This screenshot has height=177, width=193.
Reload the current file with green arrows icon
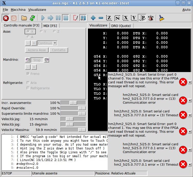point(32,18)
